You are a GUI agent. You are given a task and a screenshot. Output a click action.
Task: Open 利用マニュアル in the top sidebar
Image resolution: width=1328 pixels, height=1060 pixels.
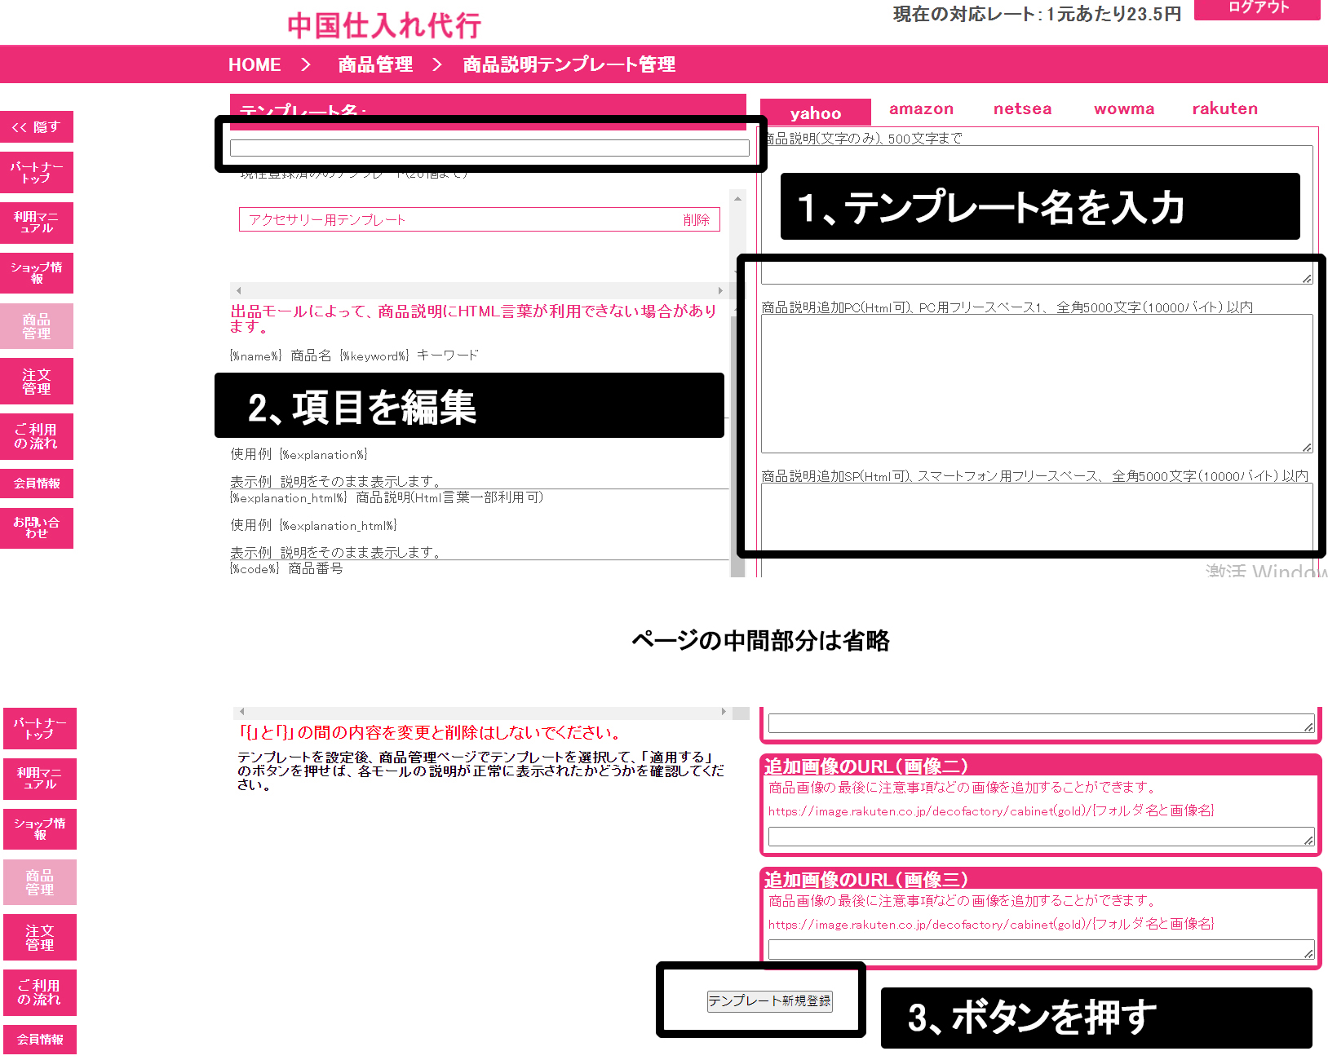click(37, 223)
